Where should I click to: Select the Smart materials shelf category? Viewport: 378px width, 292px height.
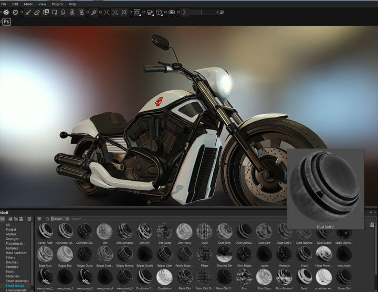(x=17, y=282)
